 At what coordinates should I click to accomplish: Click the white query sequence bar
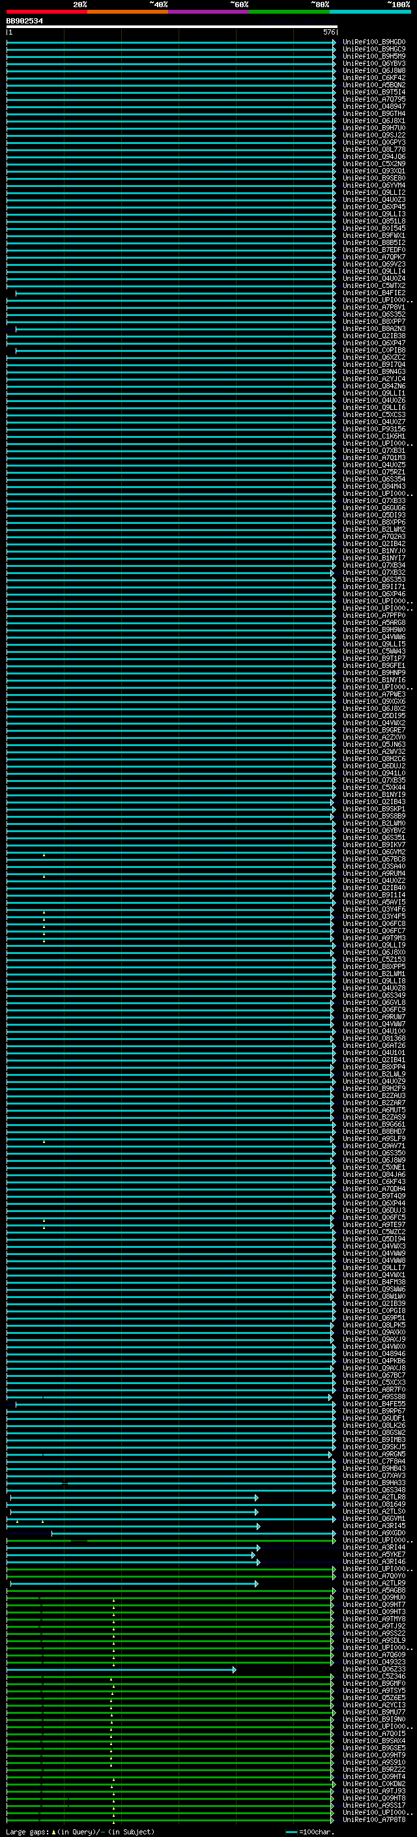click(x=172, y=26)
